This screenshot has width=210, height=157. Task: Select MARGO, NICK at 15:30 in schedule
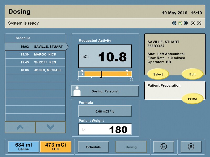pyautogui.click(x=35, y=54)
